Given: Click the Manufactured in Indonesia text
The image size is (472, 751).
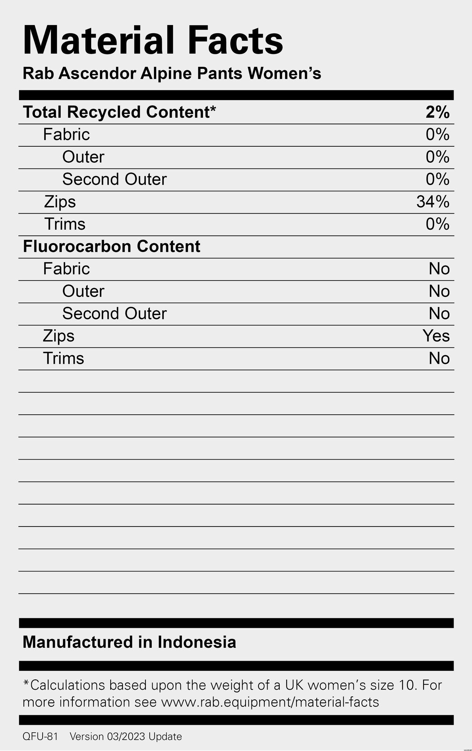Looking at the screenshot, I should 129,642.
